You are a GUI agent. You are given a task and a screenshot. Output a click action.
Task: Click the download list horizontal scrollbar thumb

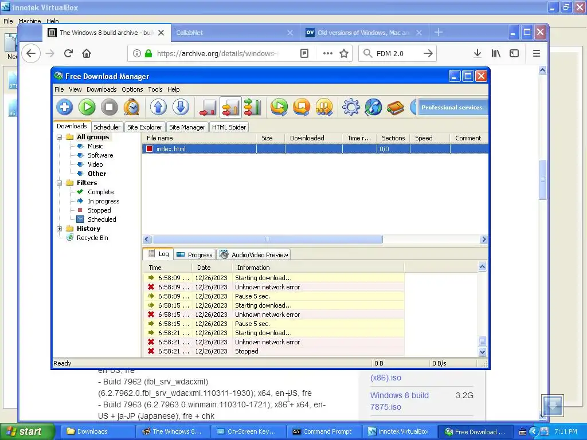(267, 239)
